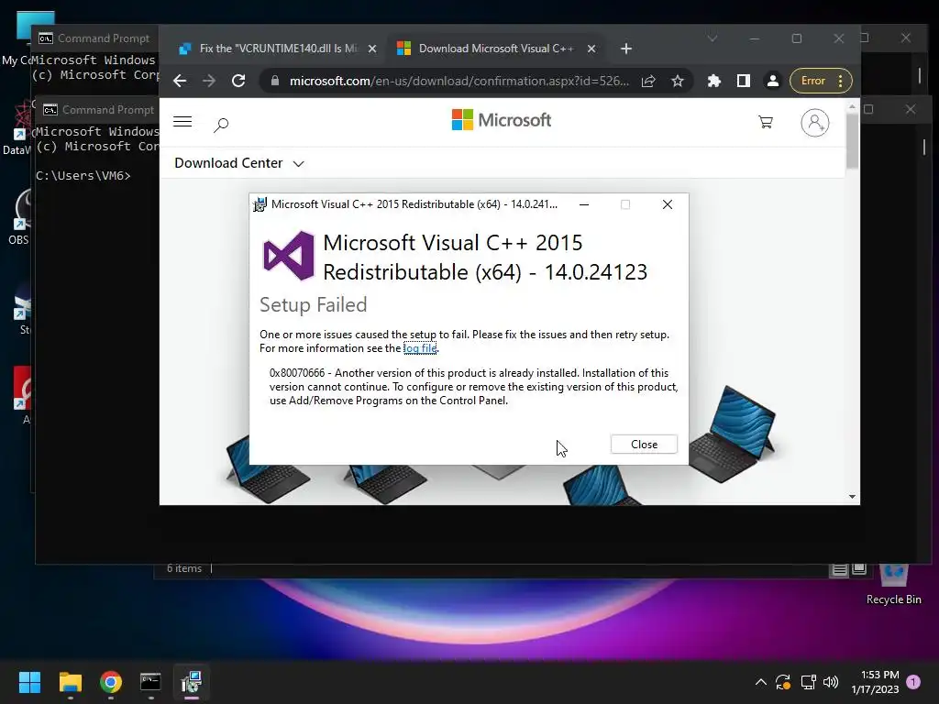Image resolution: width=939 pixels, height=704 pixels.
Task: Open the Recycle Bin desktop icon
Action: [x=893, y=584]
